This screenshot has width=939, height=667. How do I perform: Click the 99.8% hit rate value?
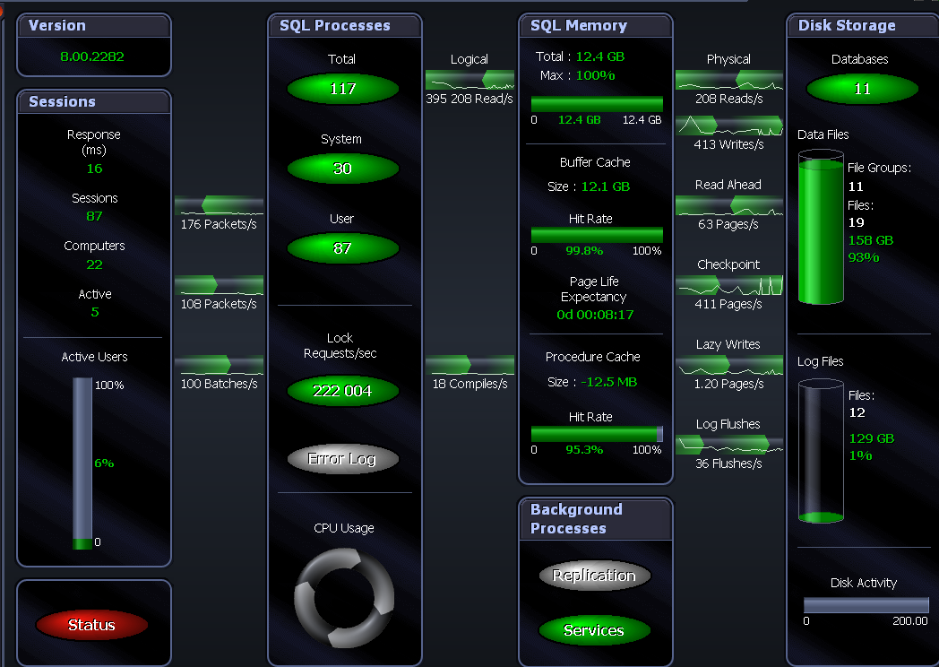[584, 250]
